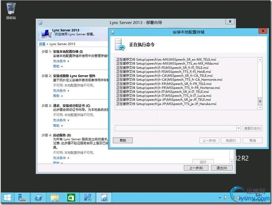Expand 先决条件 under step 3
This screenshot has height=205, width=272.
(x=61, y=120)
